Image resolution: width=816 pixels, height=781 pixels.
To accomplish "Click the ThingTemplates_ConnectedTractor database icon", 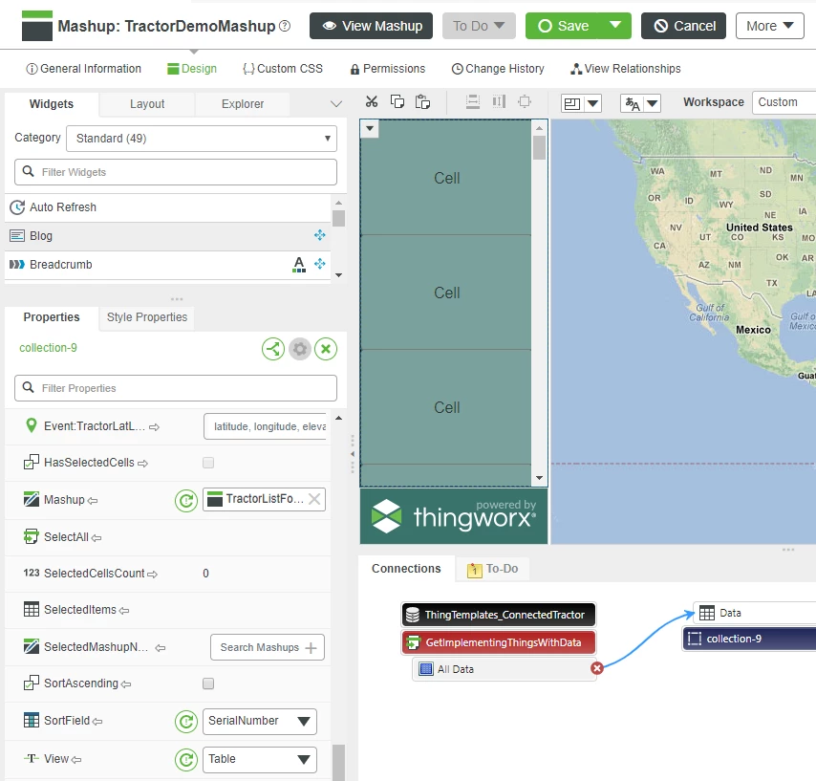I will tap(412, 615).
